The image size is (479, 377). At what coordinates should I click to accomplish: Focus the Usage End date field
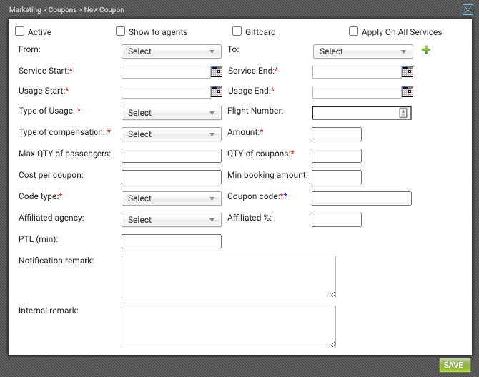(x=357, y=92)
